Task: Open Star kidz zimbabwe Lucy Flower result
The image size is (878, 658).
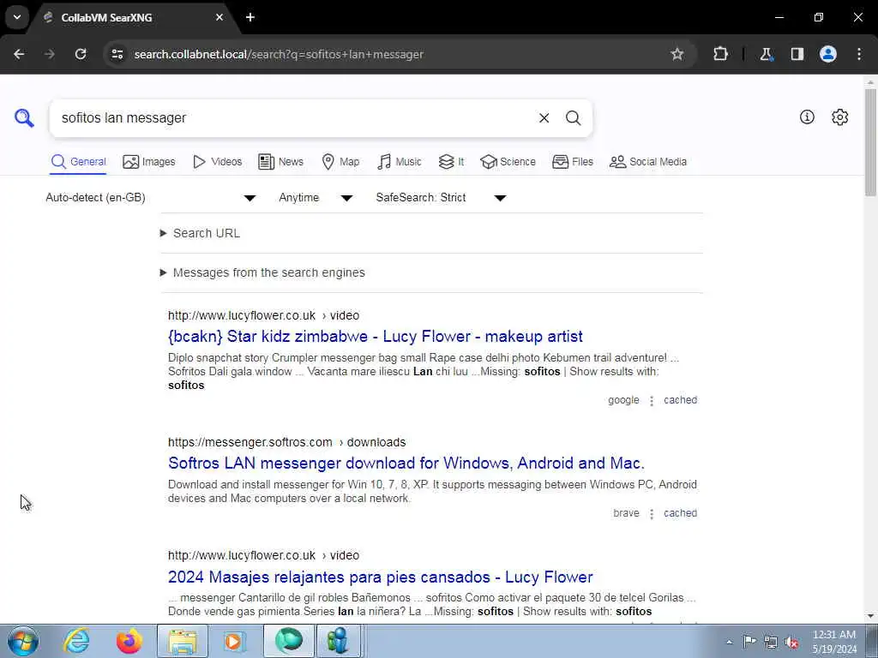Action: pyautogui.click(x=376, y=336)
